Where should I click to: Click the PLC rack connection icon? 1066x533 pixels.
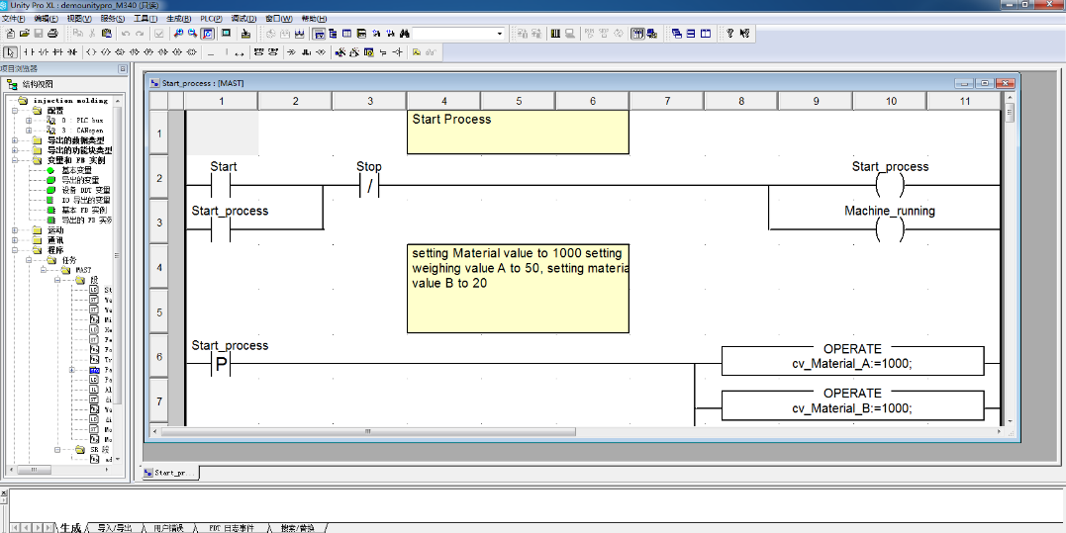coord(554,34)
